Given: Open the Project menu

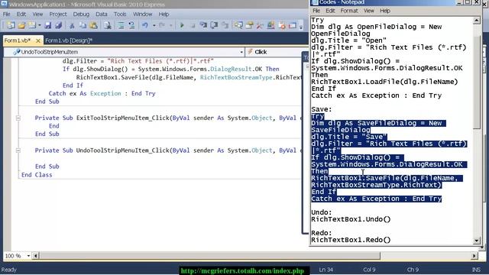Looking at the screenshot, I should point(58,15).
